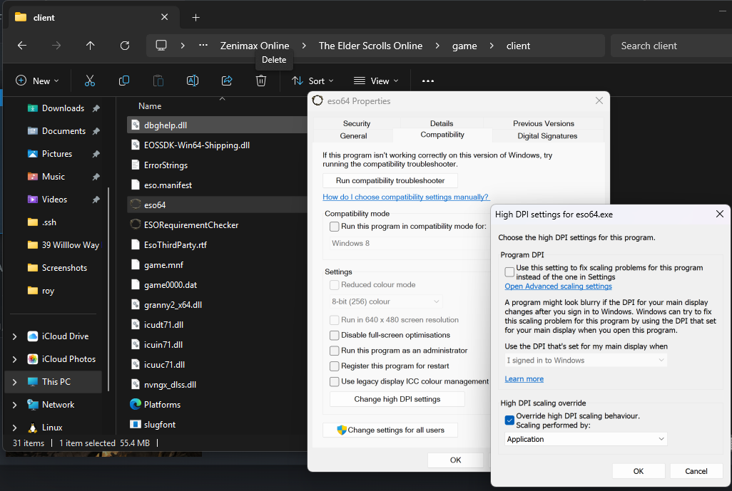Expand iCloud Drive tree node
The image size is (732, 491).
pos(14,336)
